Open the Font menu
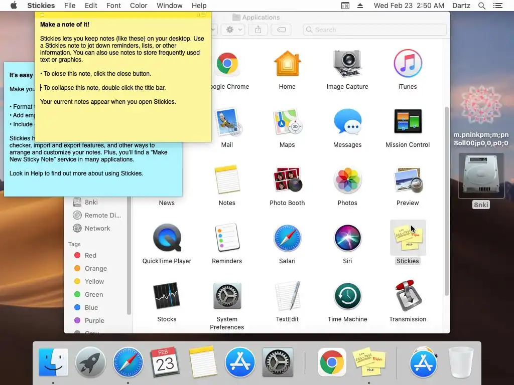The width and height of the screenshot is (514, 385). pyautogui.click(x=113, y=6)
